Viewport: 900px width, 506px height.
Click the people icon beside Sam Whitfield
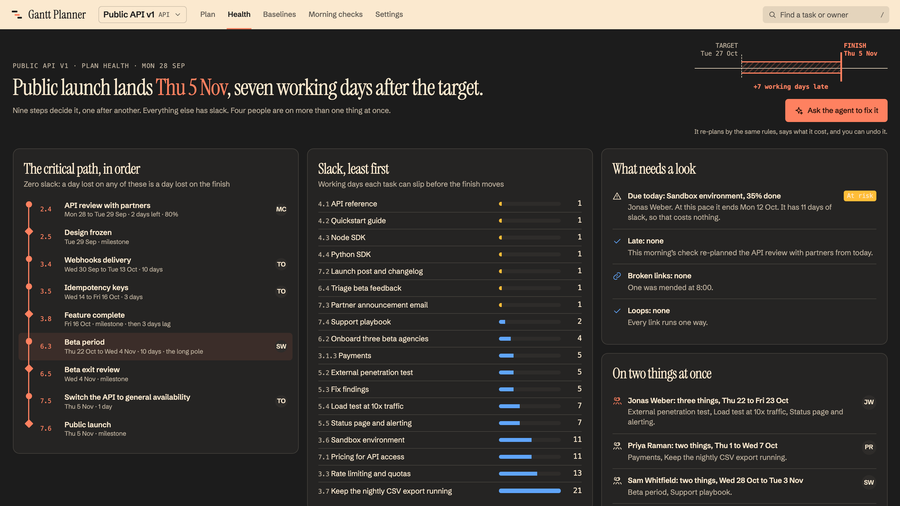point(617,480)
